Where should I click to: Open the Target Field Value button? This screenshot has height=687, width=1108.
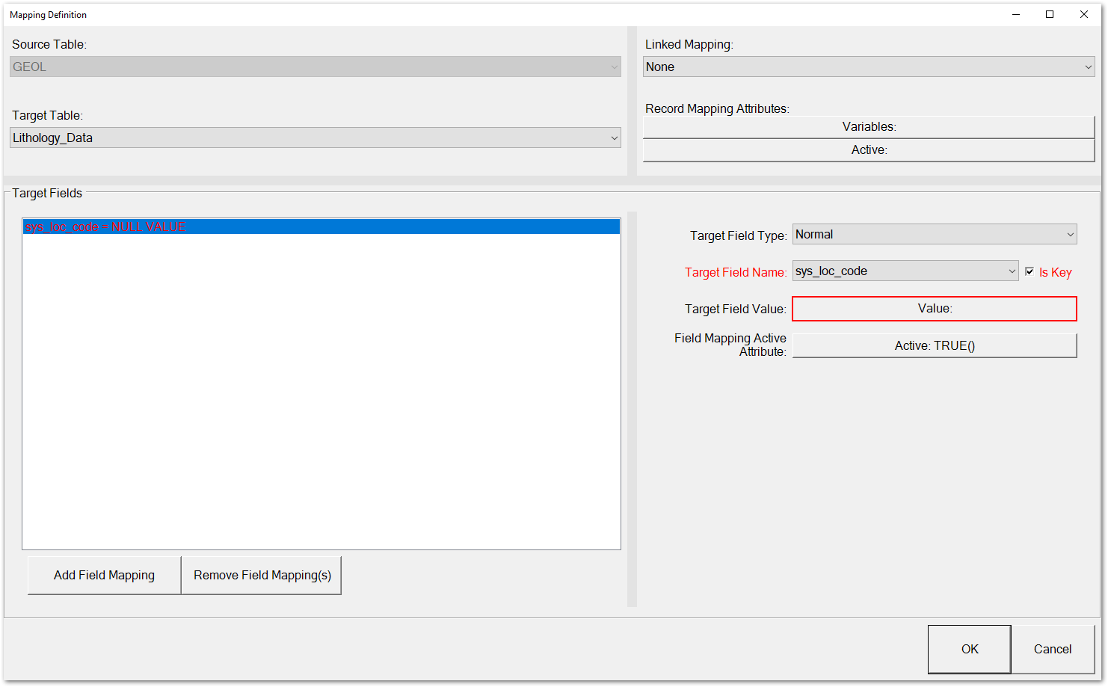[935, 309]
